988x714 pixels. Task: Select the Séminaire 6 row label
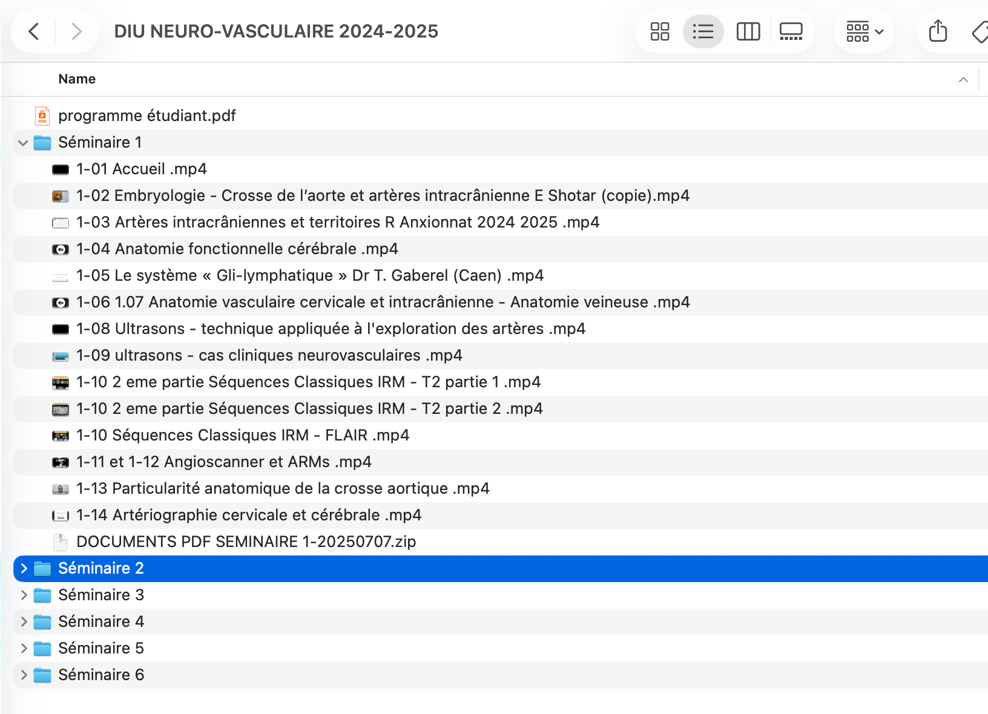pos(101,675)
